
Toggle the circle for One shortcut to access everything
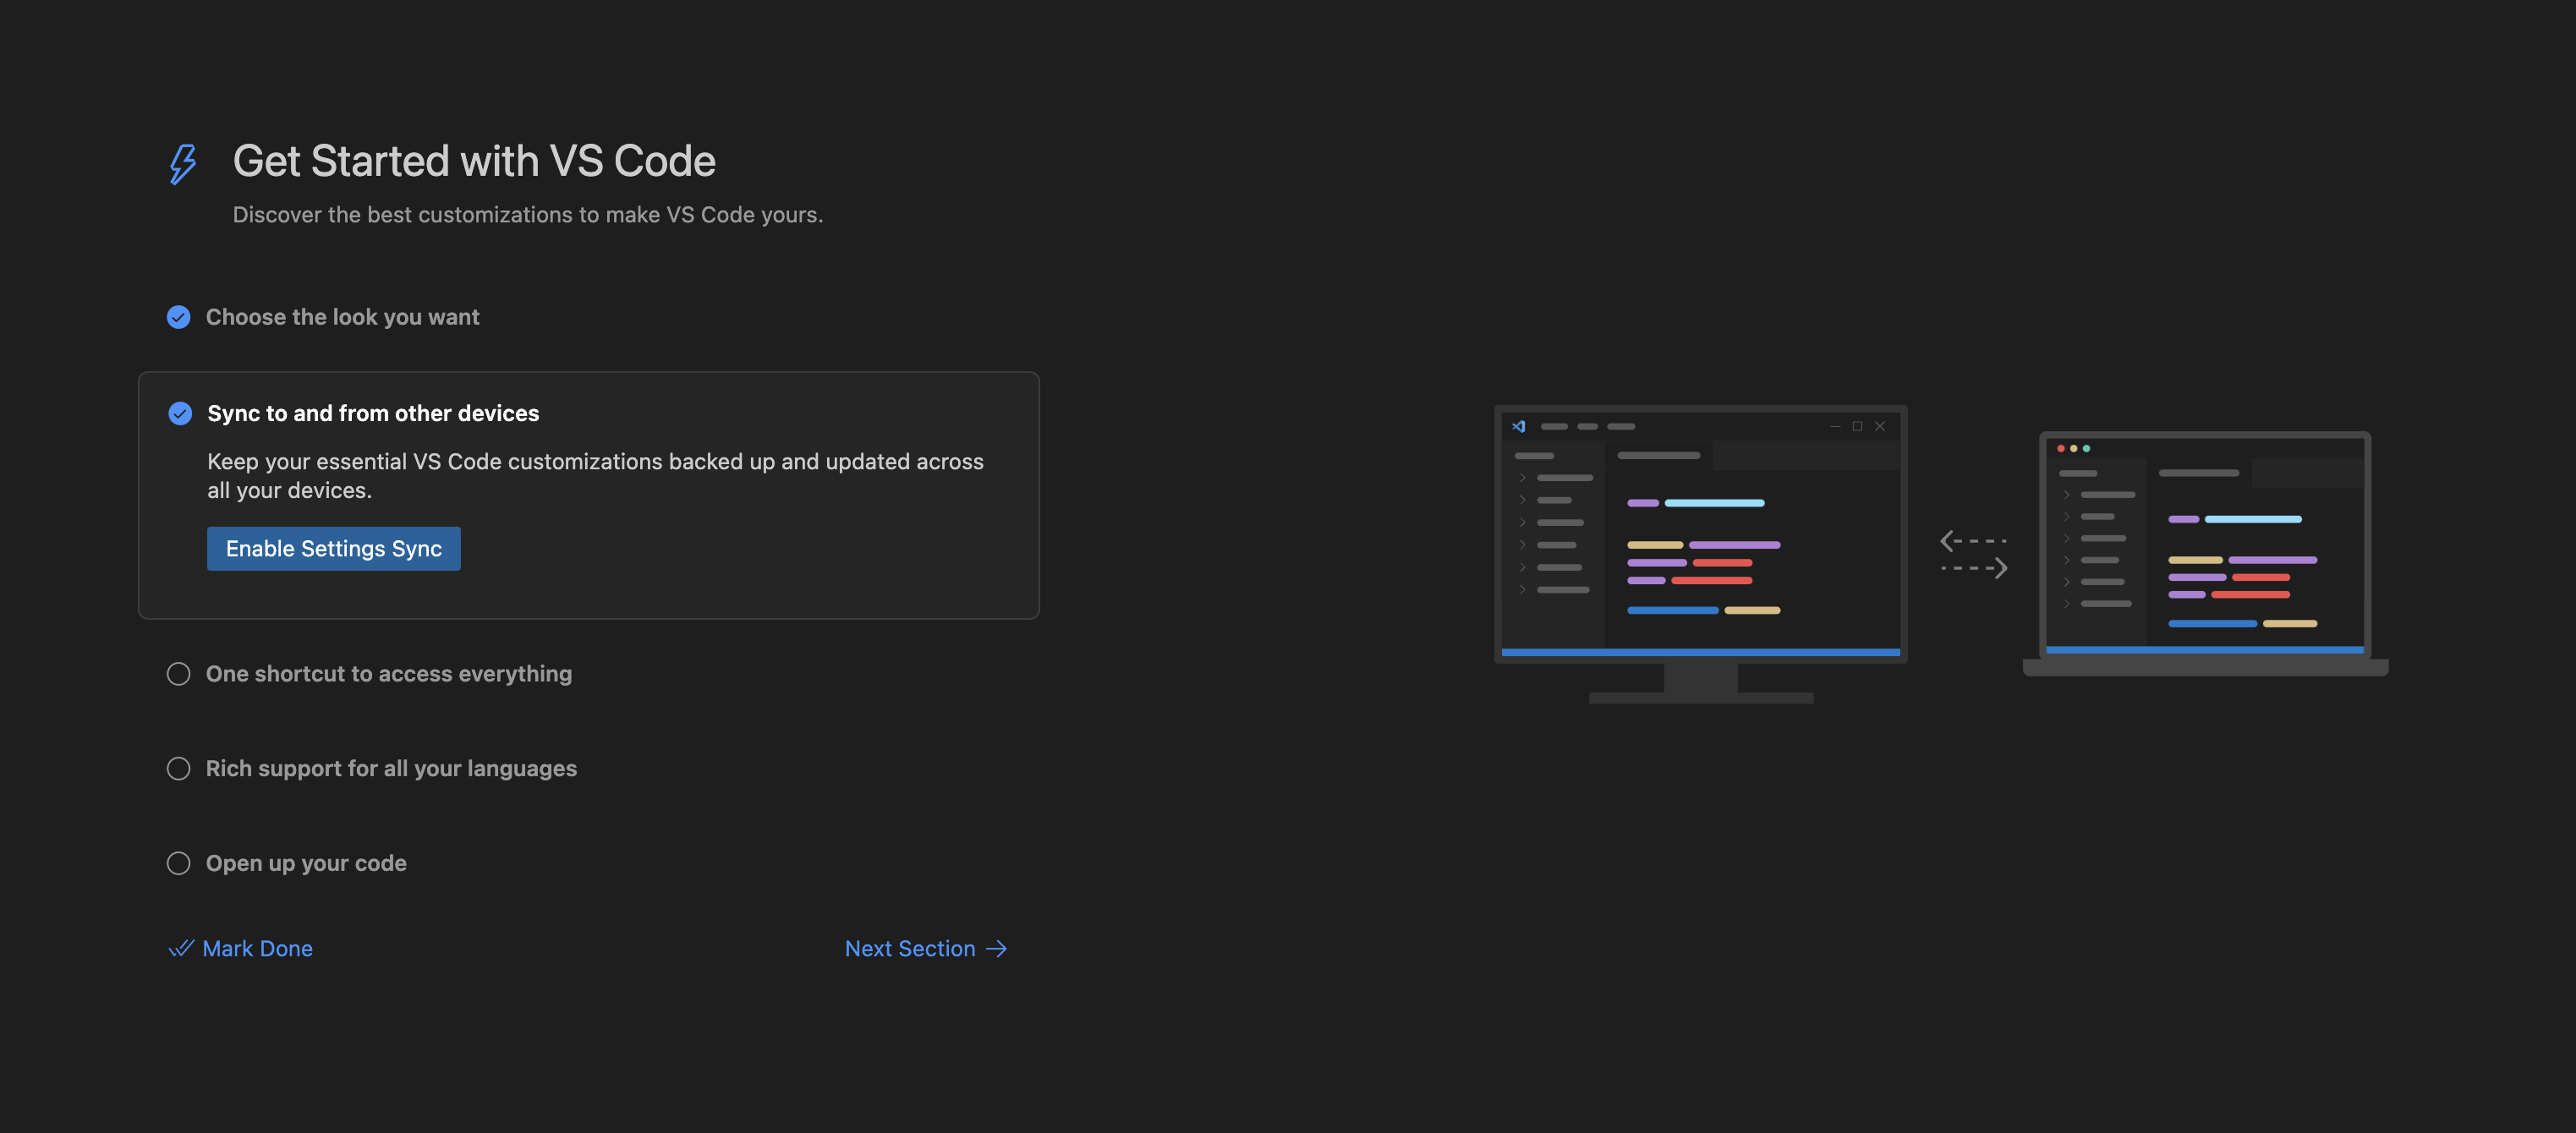coord(178,674)
